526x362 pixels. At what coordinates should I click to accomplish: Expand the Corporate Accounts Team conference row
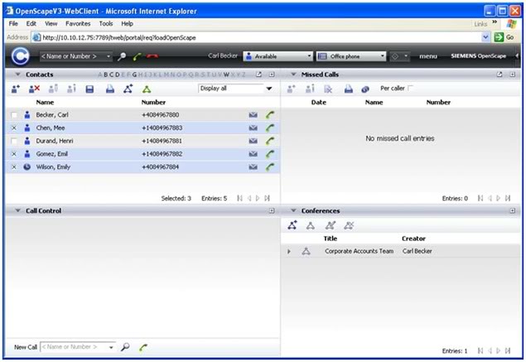pos(289,251)
